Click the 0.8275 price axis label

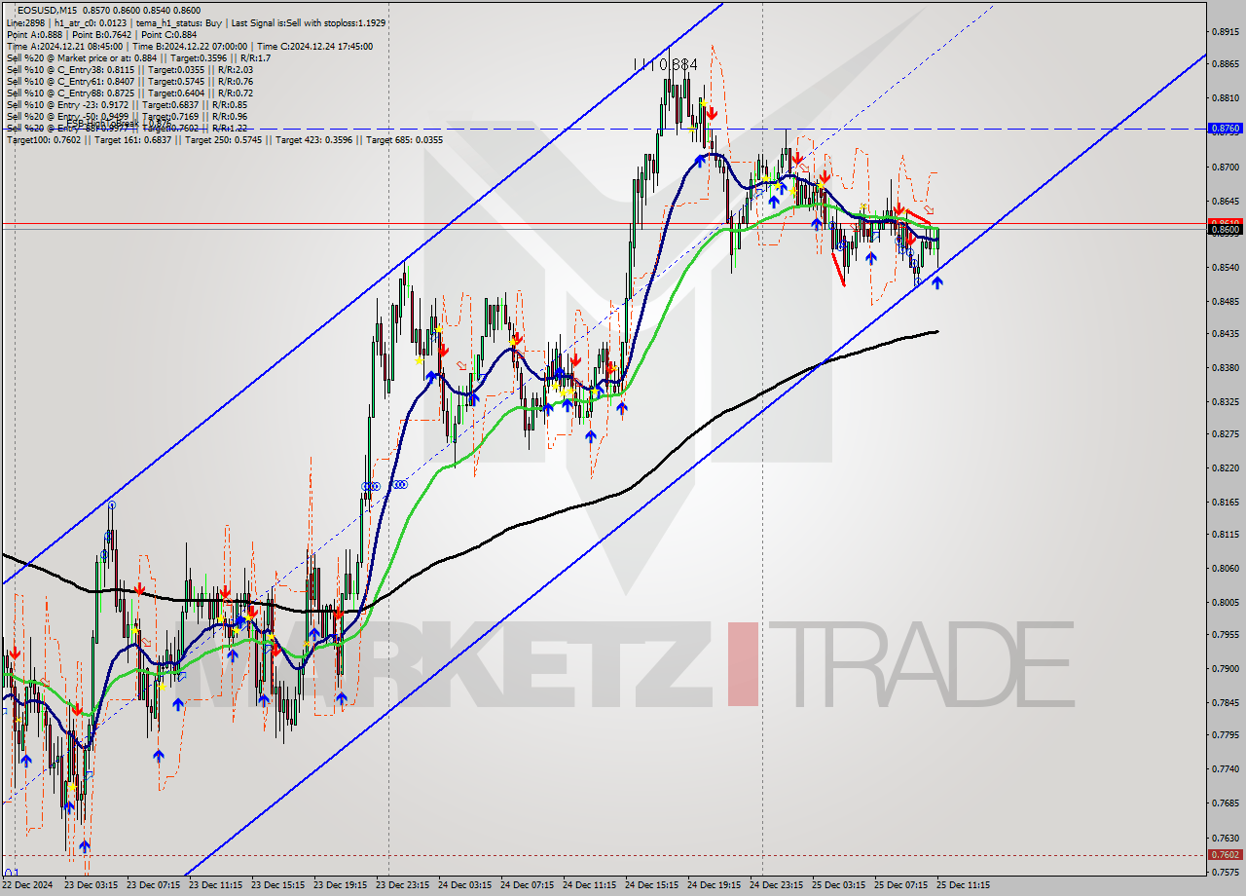click(x=1224, y=433)
